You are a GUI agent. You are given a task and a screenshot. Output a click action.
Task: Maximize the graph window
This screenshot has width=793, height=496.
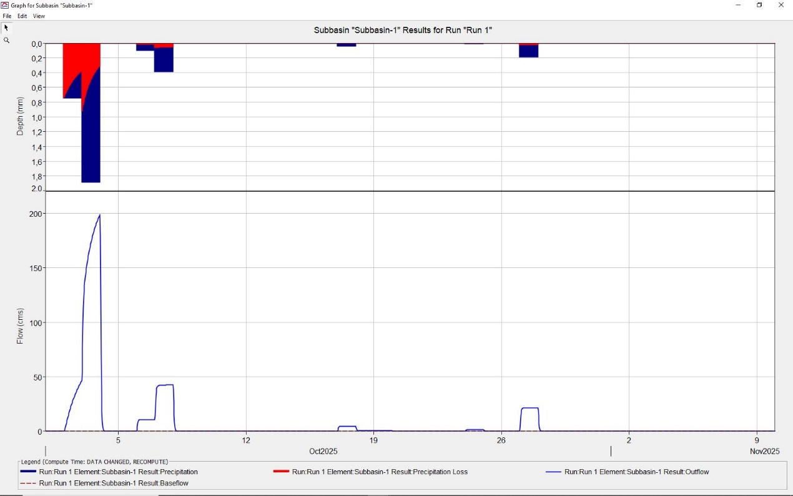(x=759, y=5)
